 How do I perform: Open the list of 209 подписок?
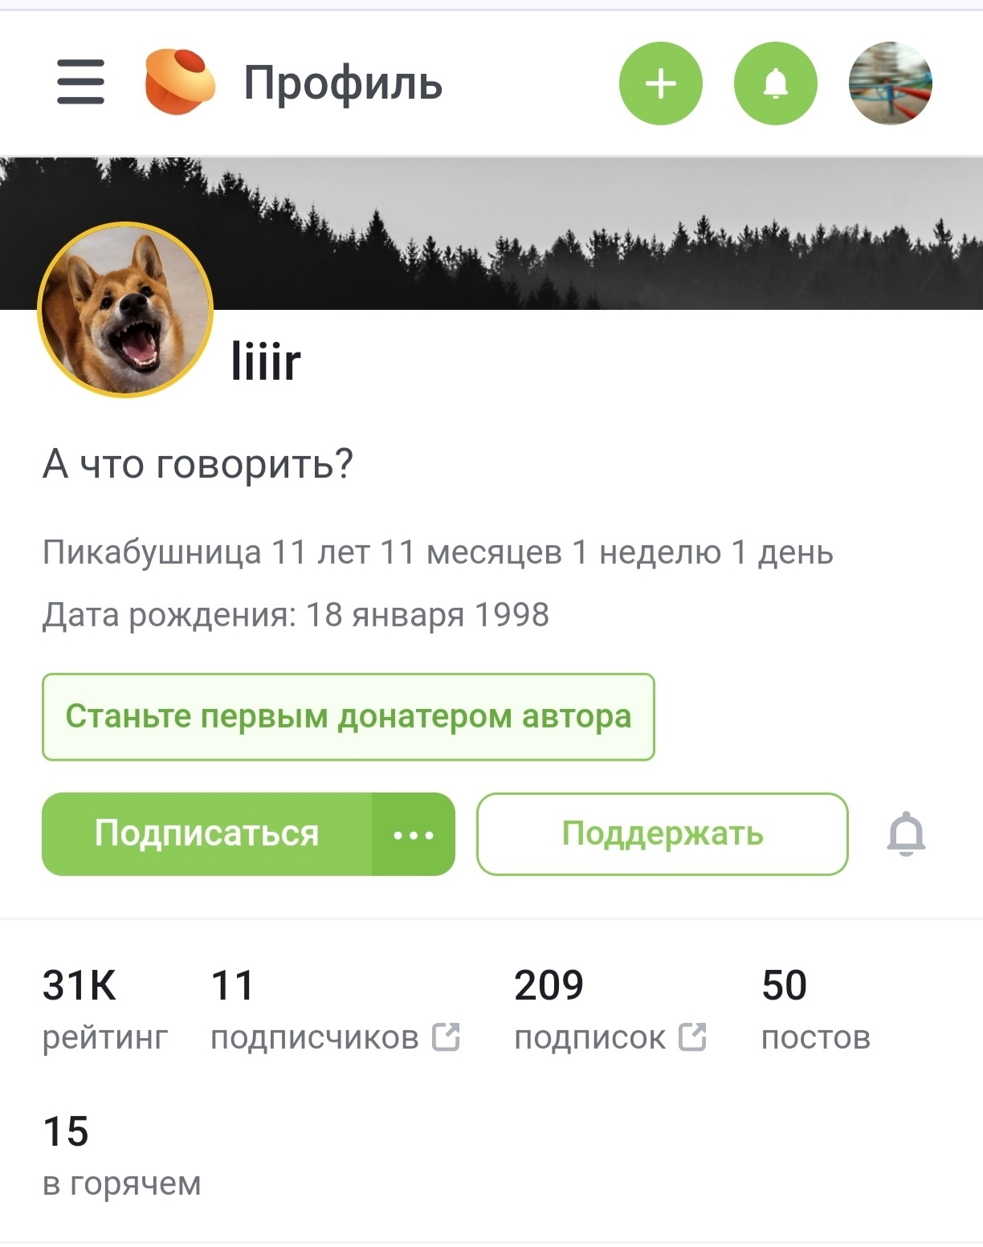589,1010
